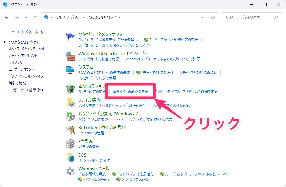This screenshot has height=187, width=286.
Task: Go up one folder level
Action: [x=35, y=17]
